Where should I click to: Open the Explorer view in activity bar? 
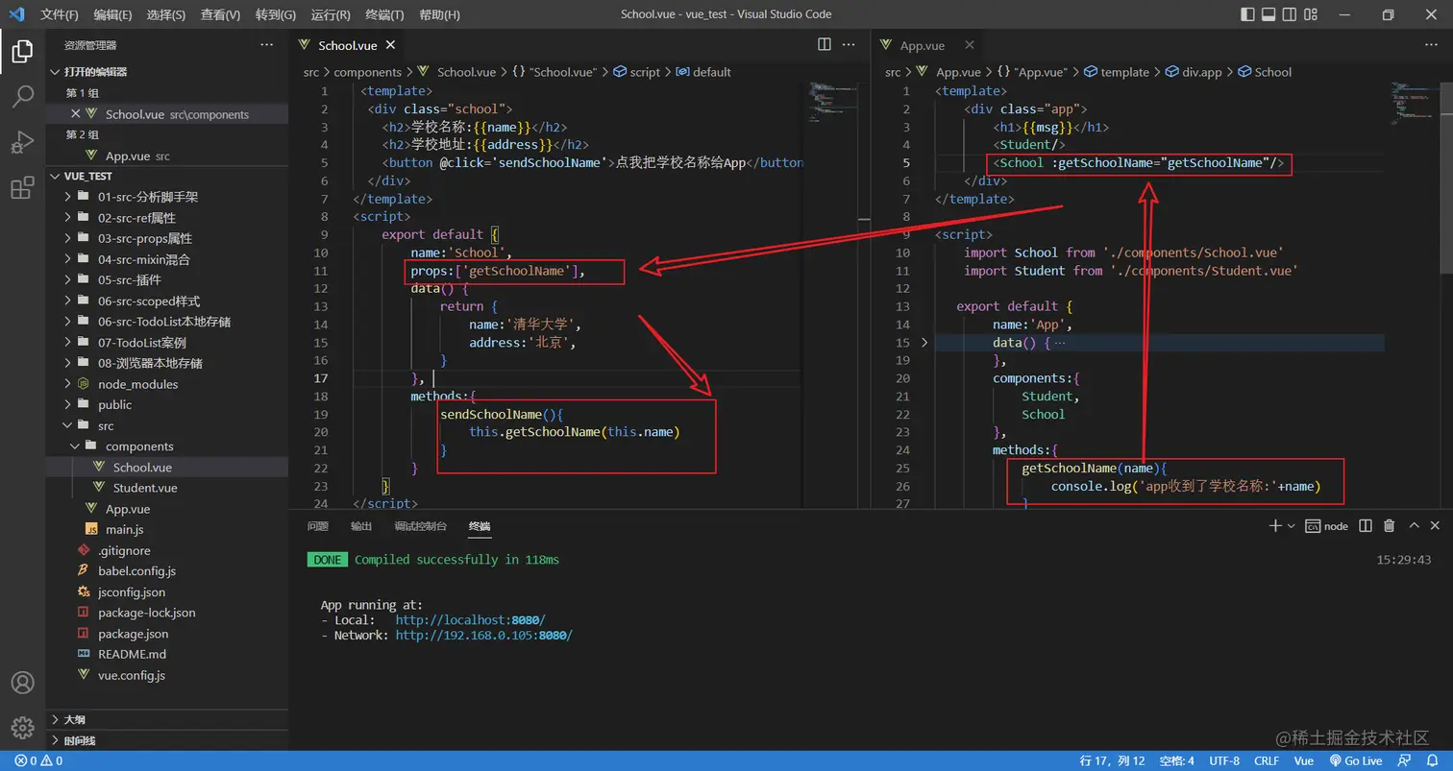(22, 52)
